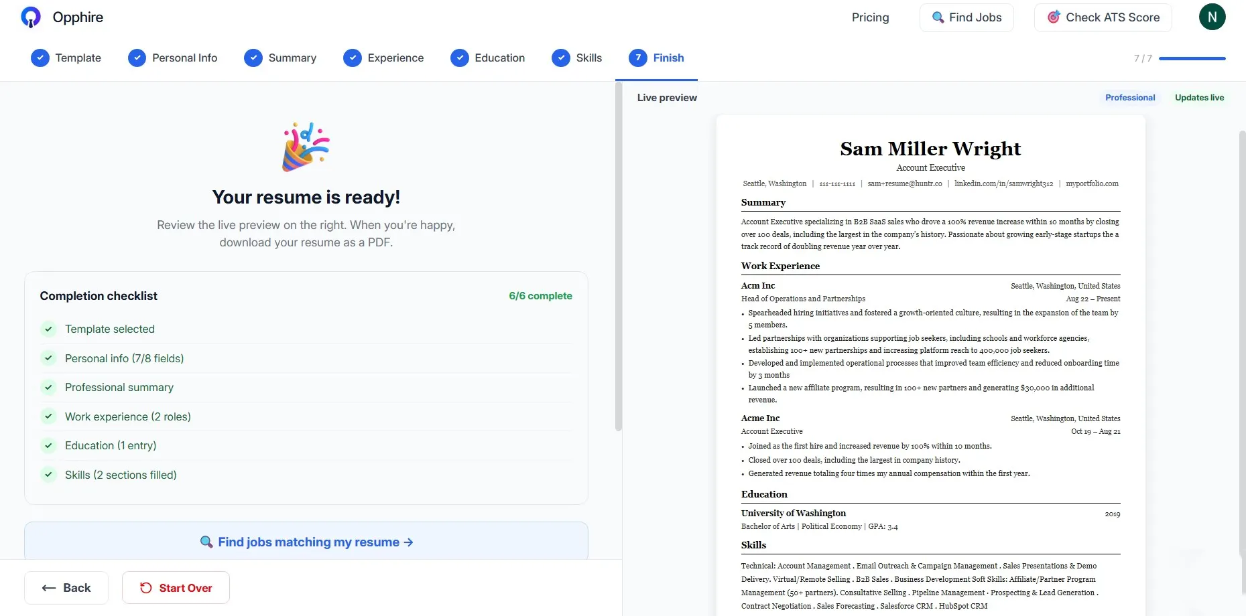The height and width of the screenshot is (616, 1246).
Task: Click the left panel vertical scrollbar
Action: coord(619,257)
